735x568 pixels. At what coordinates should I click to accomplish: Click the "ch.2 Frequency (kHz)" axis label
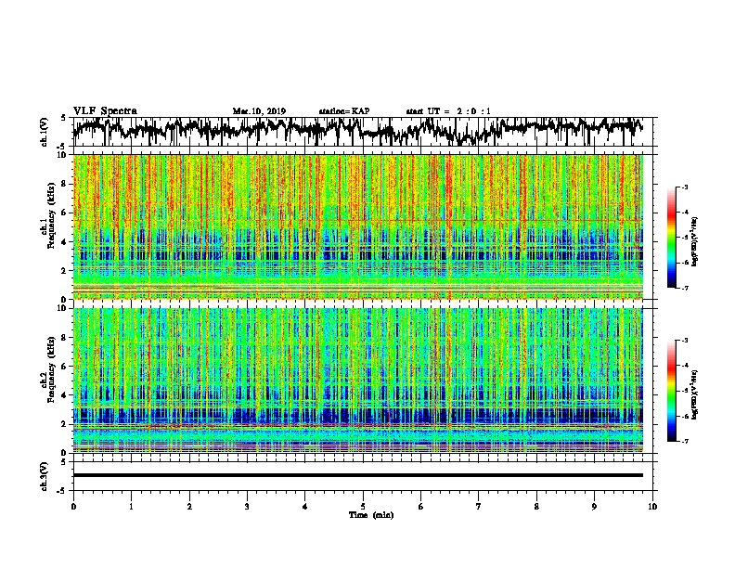click(46, 369)
